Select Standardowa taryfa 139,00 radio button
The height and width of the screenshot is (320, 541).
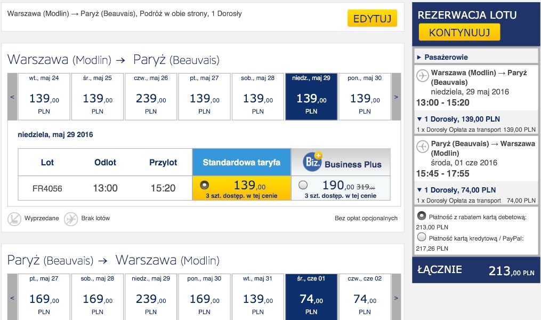tap(204, 185)
